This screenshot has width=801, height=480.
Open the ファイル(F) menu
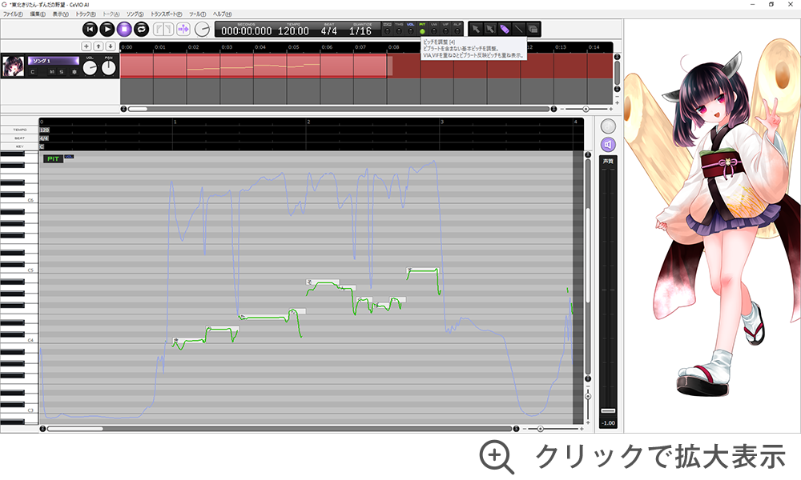[x=14, y=14]
